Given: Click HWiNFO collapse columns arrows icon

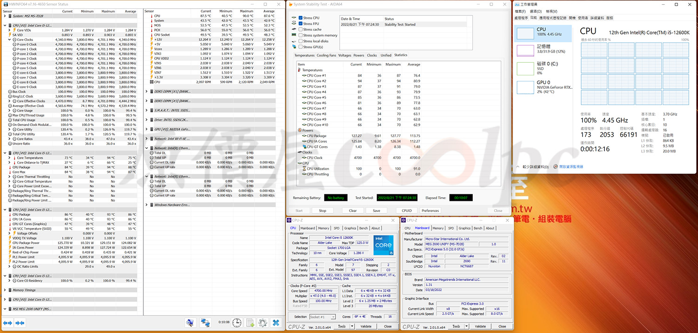Looking at the screenshot, I should [20, 322].
